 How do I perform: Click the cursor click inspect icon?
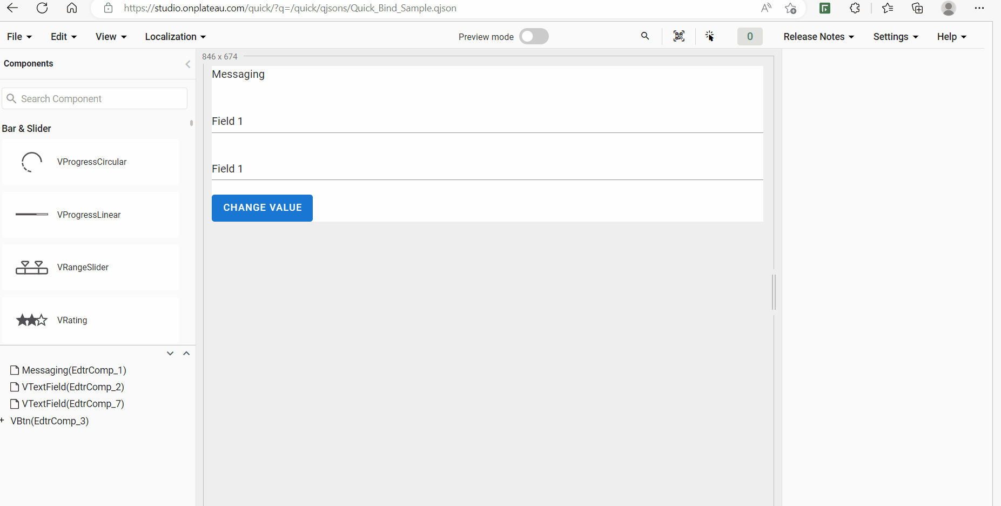tap(710, 36)
